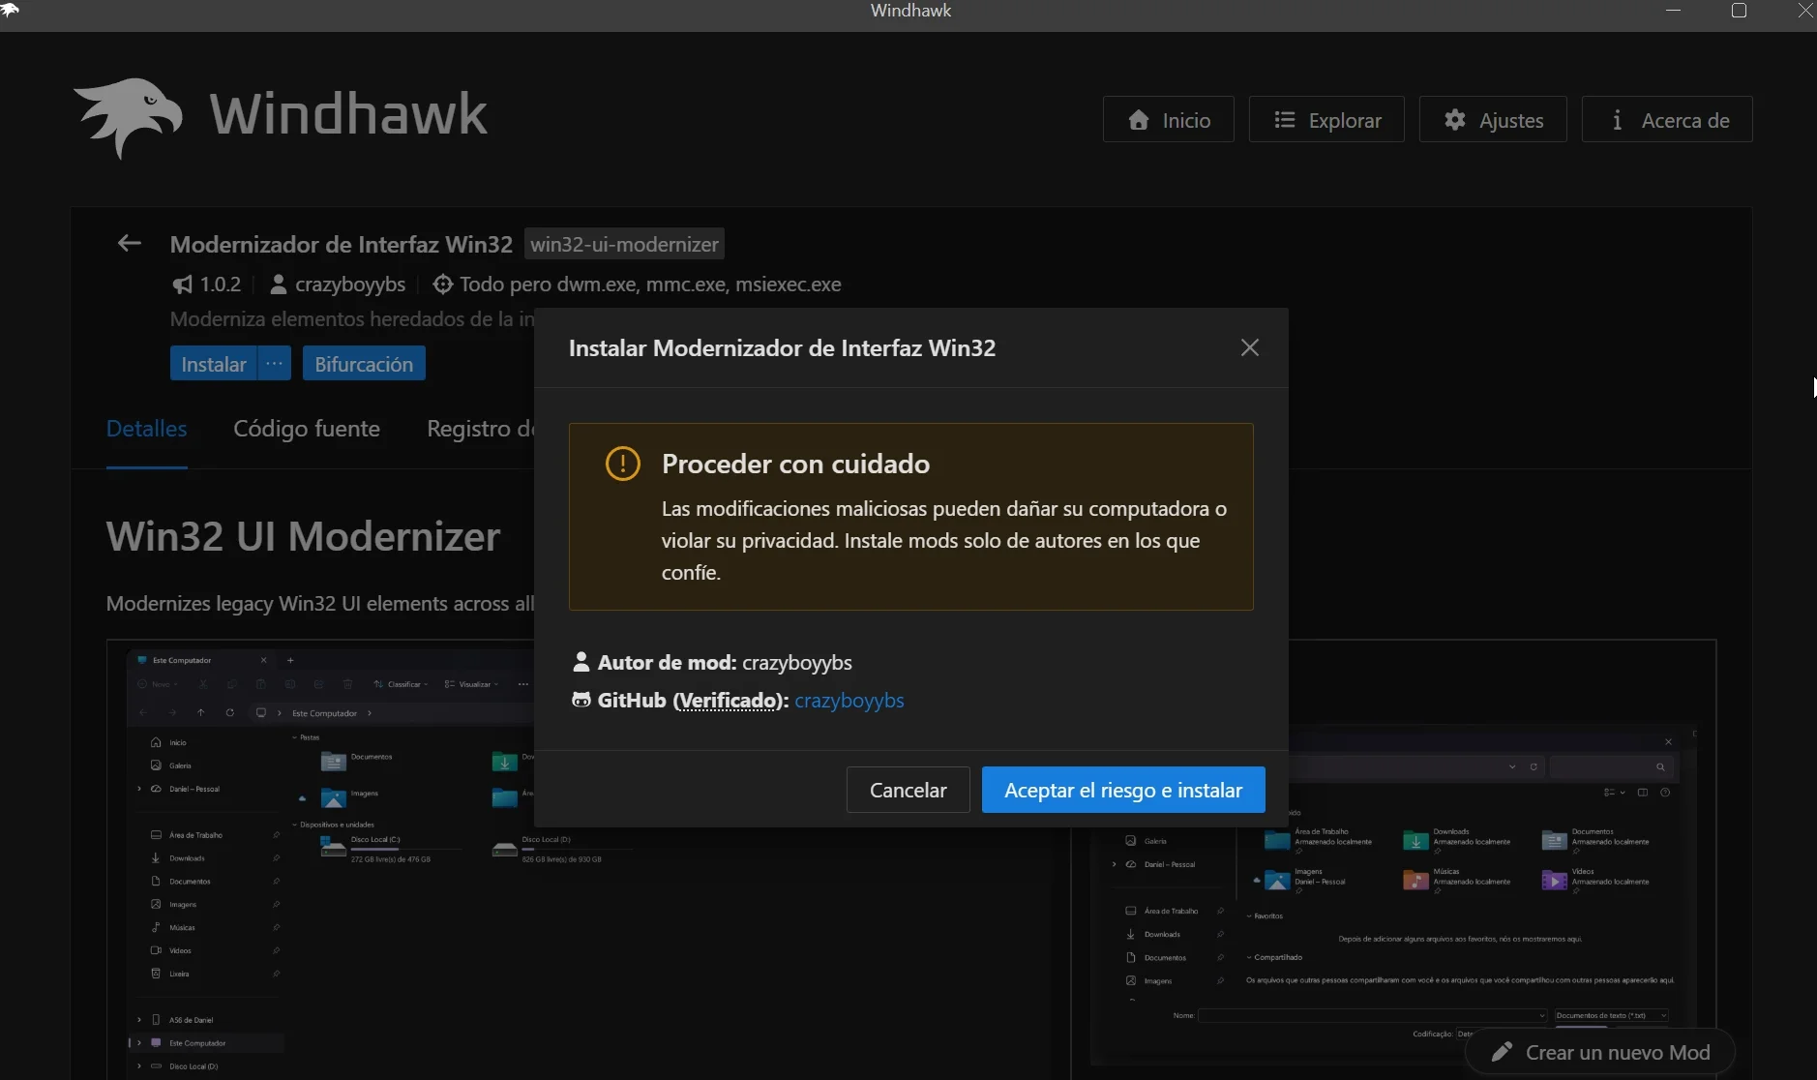Click the mod title Modernizador de Interfaz Win32
Viewport: 1817px width, 1080px height.
click(x=342, y=244)
